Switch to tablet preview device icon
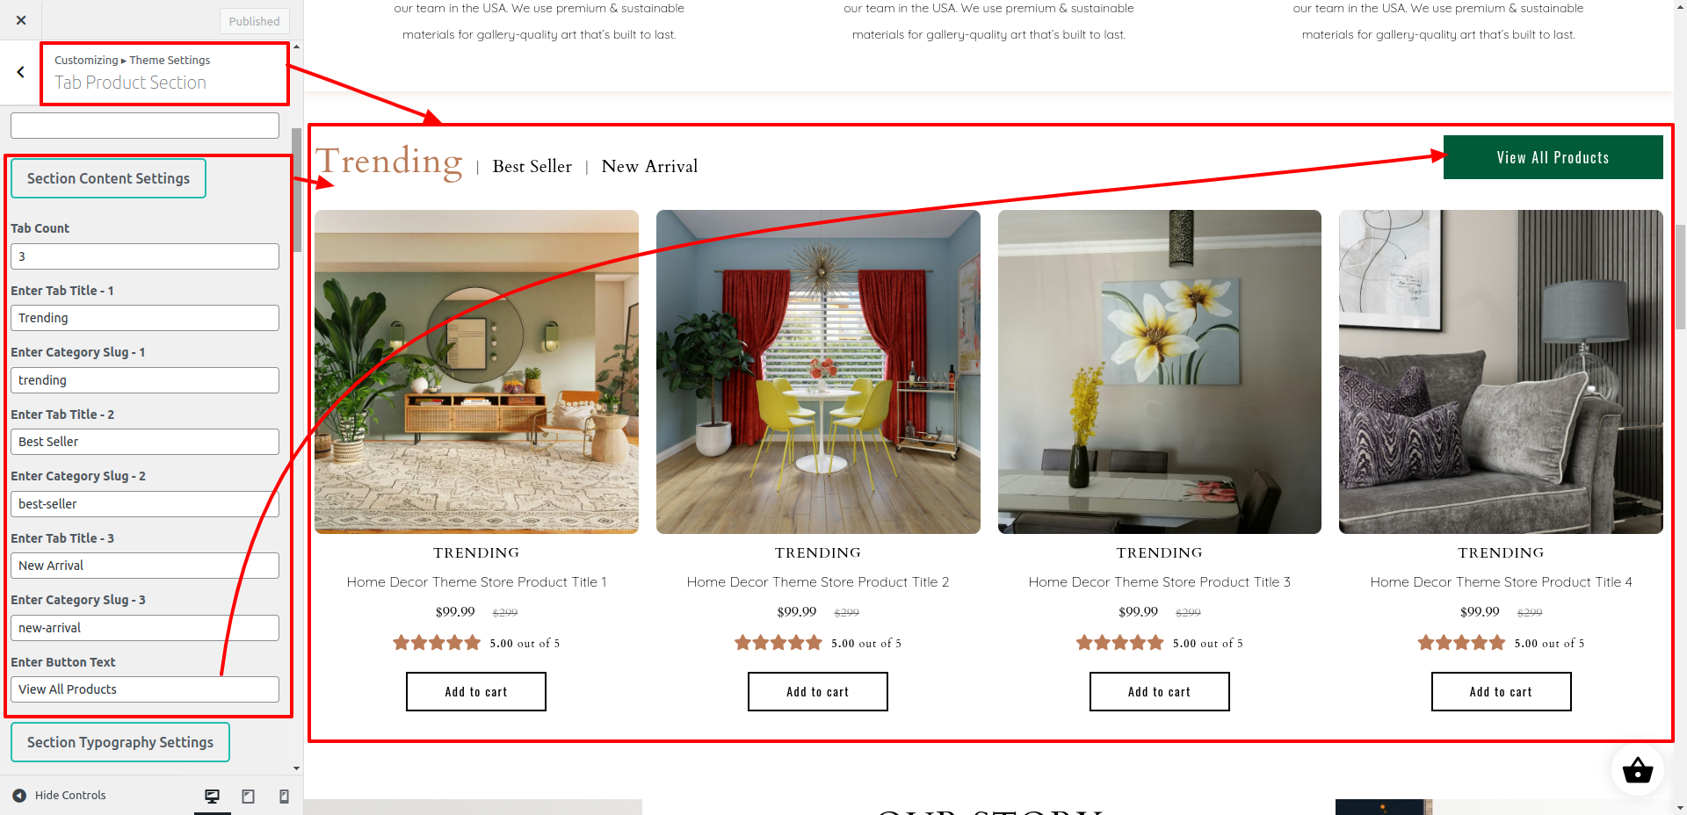This screenshot has height=815, width=1687. [x=249, y=796]
